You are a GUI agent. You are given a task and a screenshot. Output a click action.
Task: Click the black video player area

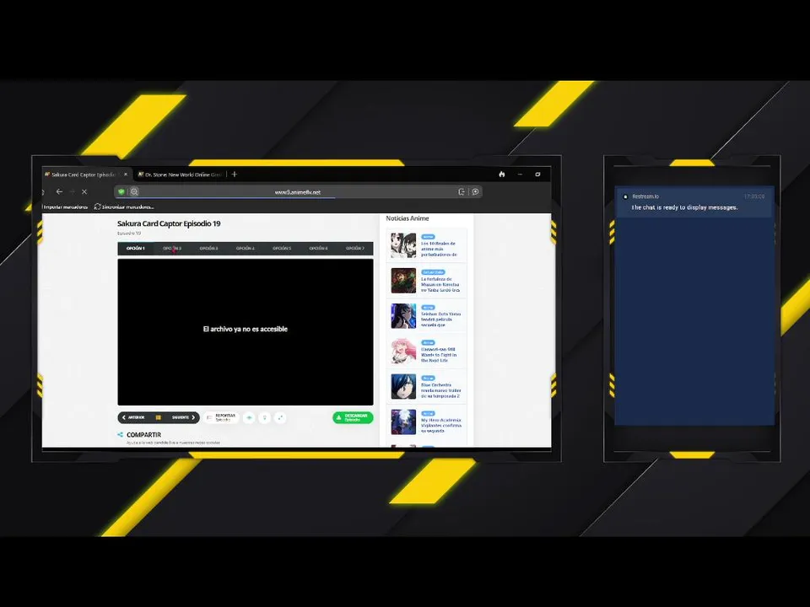pos(246,332)
